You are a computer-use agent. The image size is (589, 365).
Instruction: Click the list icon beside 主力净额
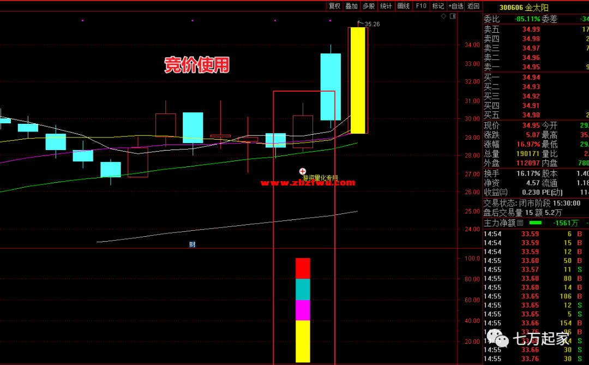[x=520, y=223]
